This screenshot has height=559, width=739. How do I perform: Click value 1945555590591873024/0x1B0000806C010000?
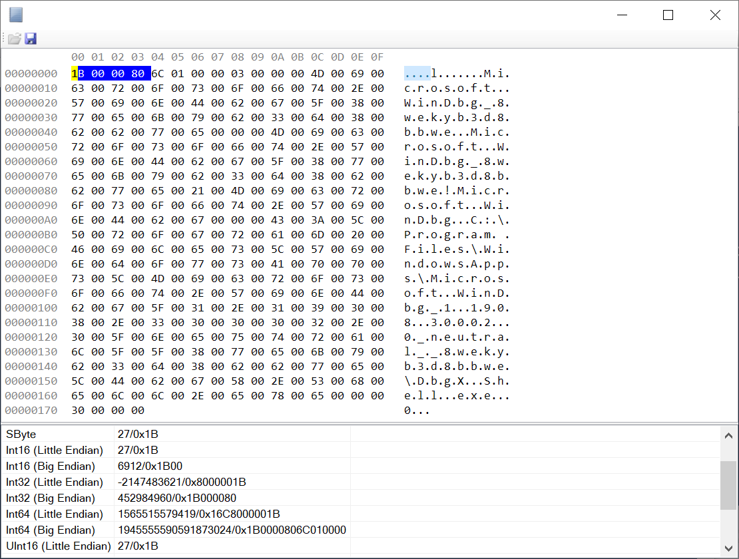232,530
